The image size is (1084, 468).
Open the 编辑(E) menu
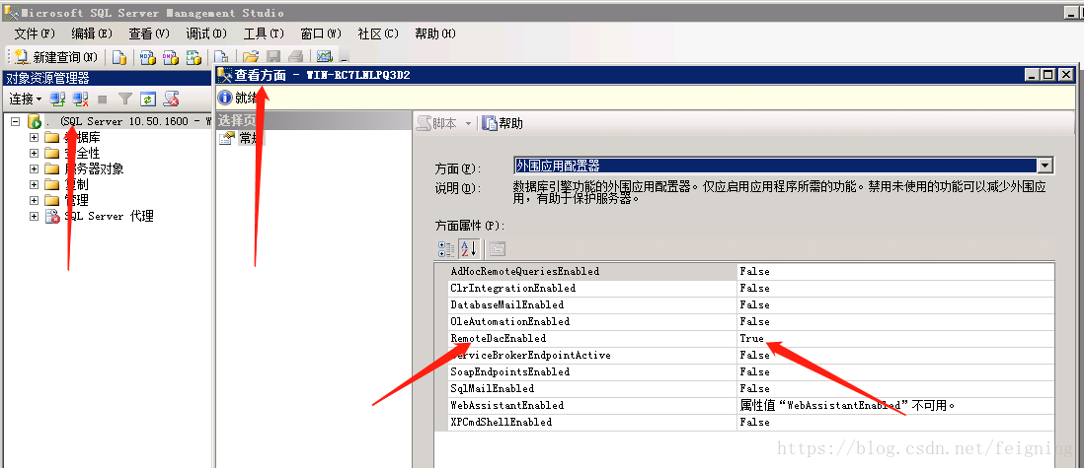[91, 33]
